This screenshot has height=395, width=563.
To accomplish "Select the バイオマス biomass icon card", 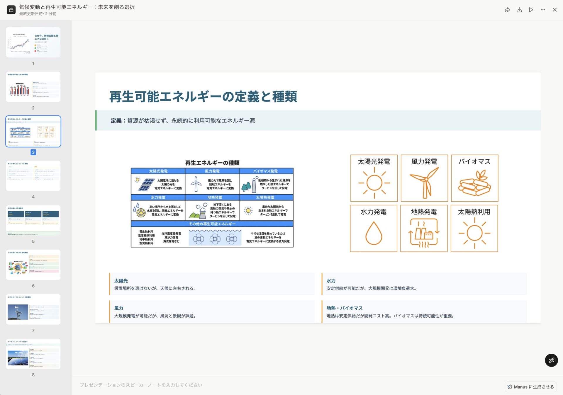I will pos(474,178).
